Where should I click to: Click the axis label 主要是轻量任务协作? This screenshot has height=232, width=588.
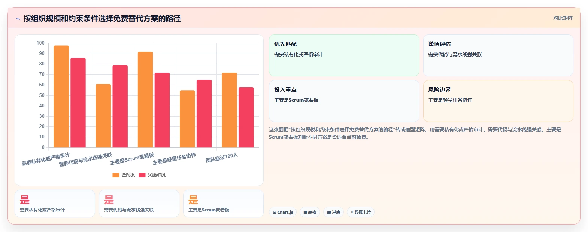(174, 159)
